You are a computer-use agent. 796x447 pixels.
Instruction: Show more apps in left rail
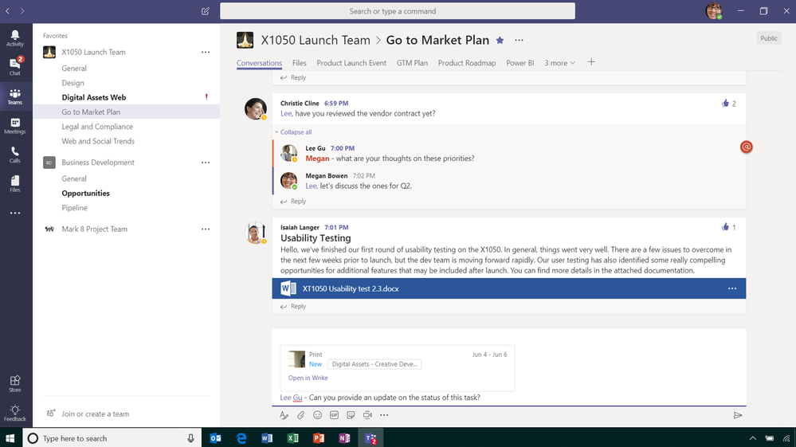click(x=14, y=213)
